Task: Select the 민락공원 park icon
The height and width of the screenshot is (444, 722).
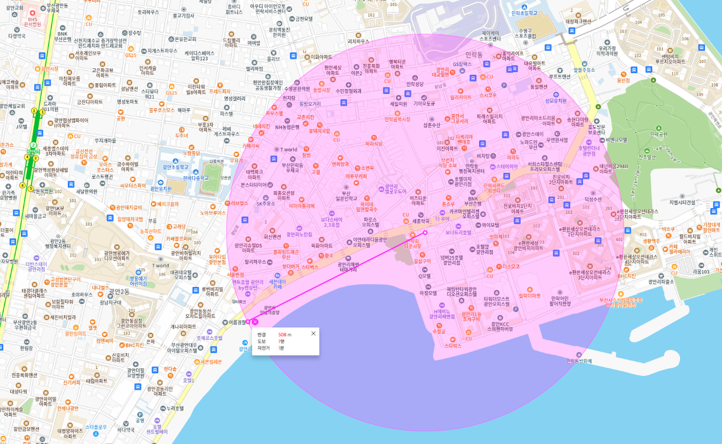Action: pyautogui.click(x=659, y=128)
